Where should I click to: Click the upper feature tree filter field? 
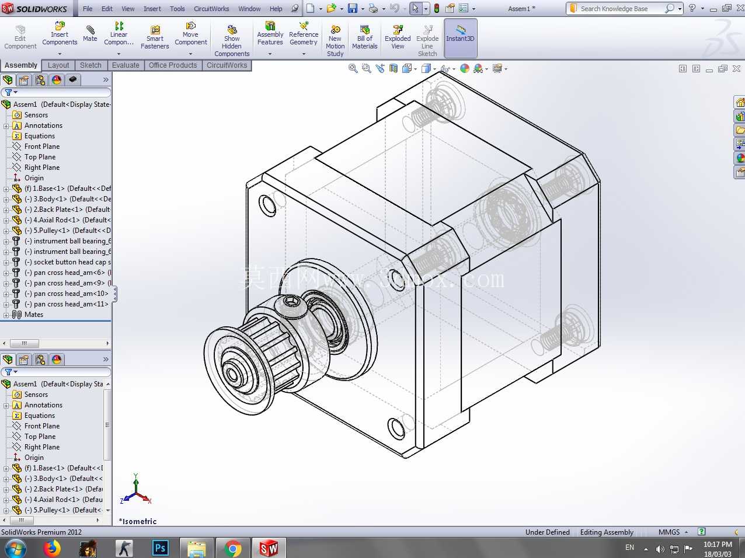56,92
